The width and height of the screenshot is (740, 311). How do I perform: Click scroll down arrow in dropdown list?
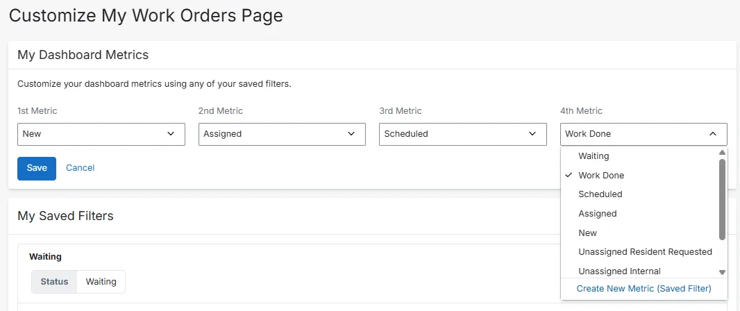click(x=721, y=272)
